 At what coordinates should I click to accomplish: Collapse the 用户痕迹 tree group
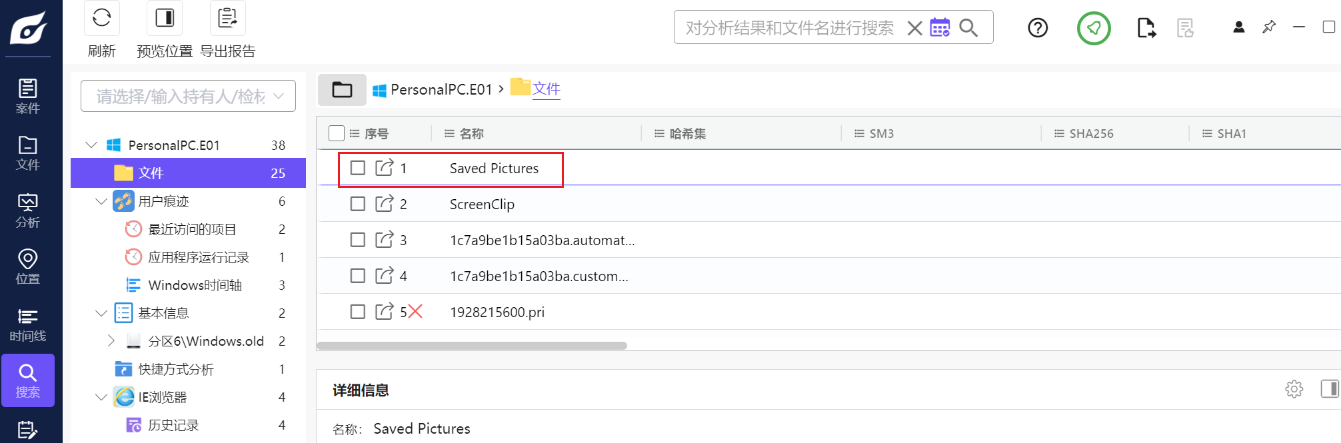tap(101, 201)
